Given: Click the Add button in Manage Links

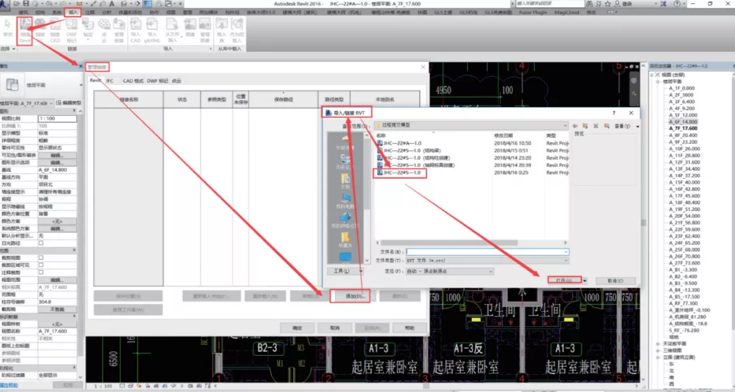Looking at the screenshot, I should pos(355,296).
